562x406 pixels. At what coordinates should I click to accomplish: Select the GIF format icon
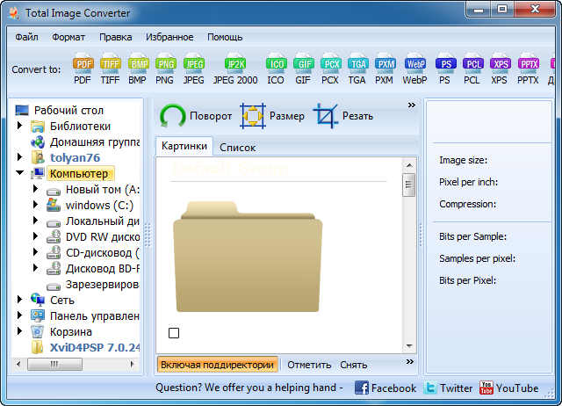point(303,69)
